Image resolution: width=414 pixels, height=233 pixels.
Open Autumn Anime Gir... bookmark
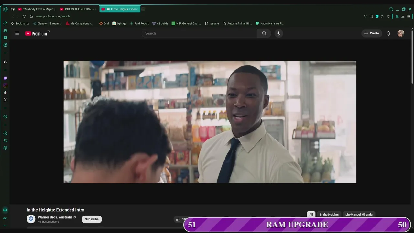(237, 23)
